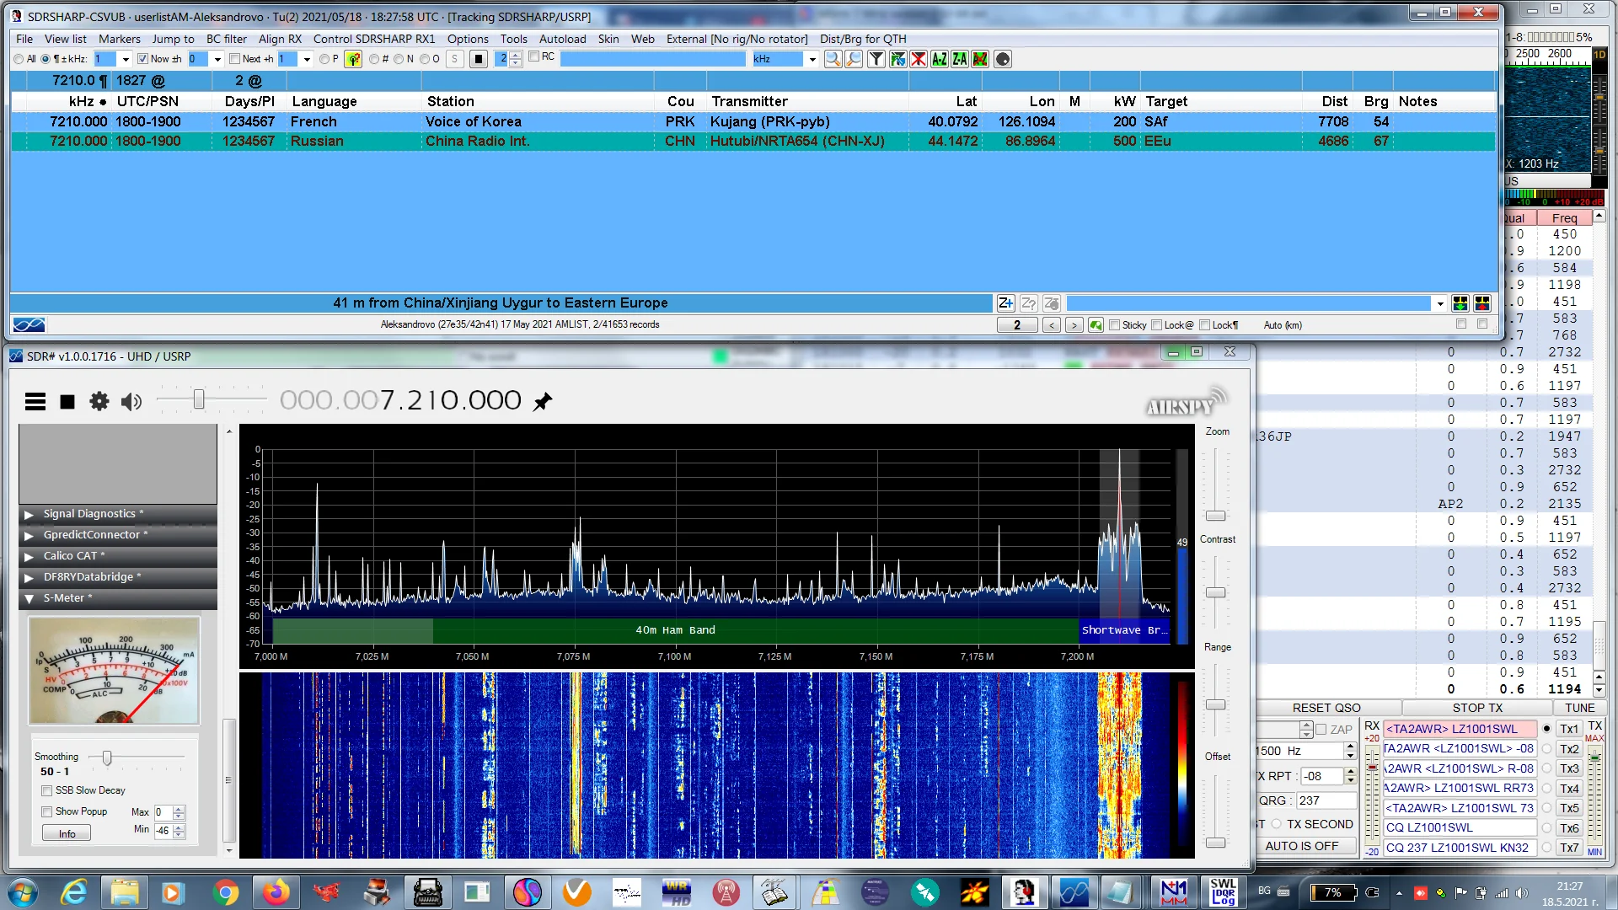The image size is (1618, 910).
Task: Toggle the 'Now ±h' checkbox
Action: click(x=142, y=59)
